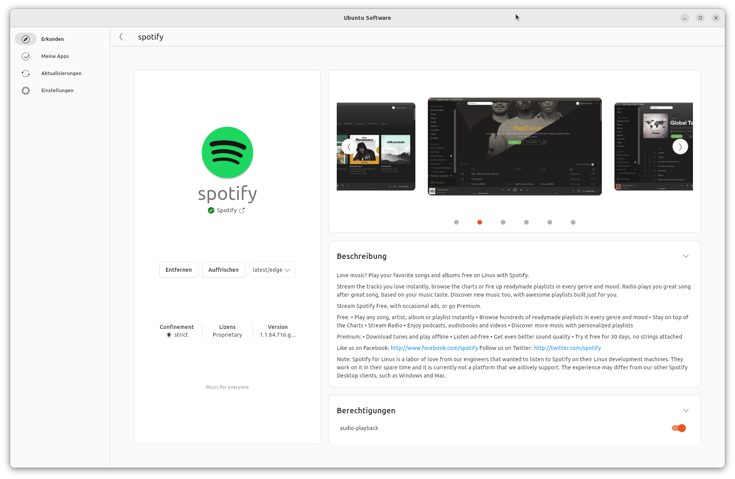Select the third carousel dot
The width and height of the screenshot is (735, 479).
coord(503,222)
